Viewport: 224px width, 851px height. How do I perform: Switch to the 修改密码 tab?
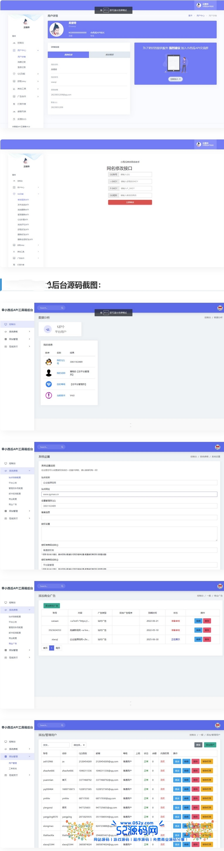pyautogui.click(x=110, y=55)
